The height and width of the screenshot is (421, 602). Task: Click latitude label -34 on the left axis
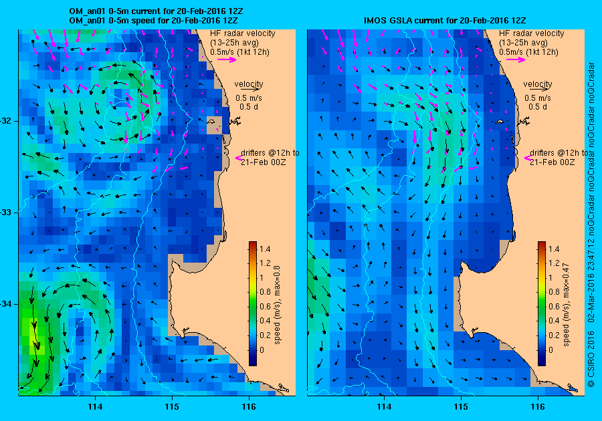pos(7,304)
